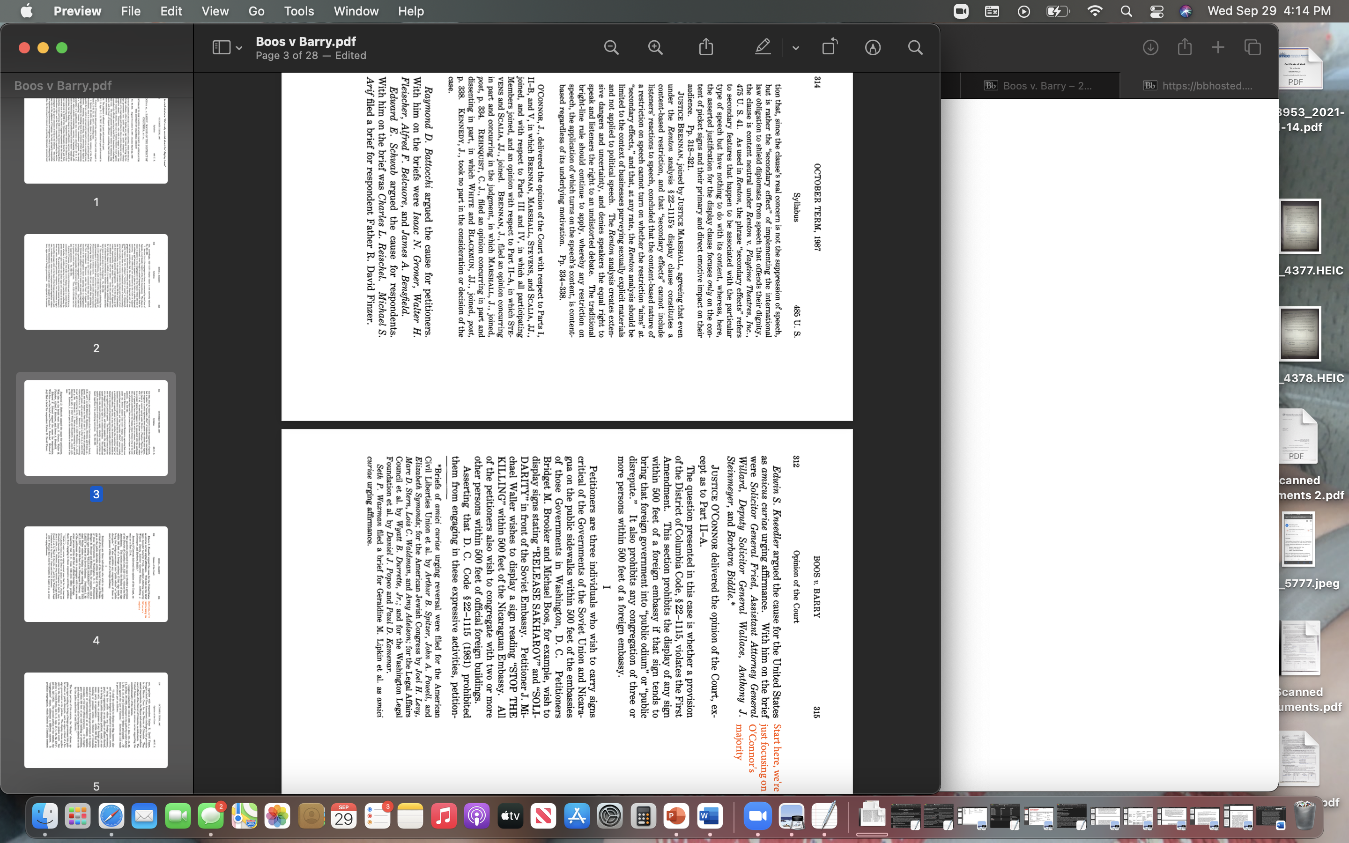Open Spotlight search from the menu bar

coord(1126,11)
